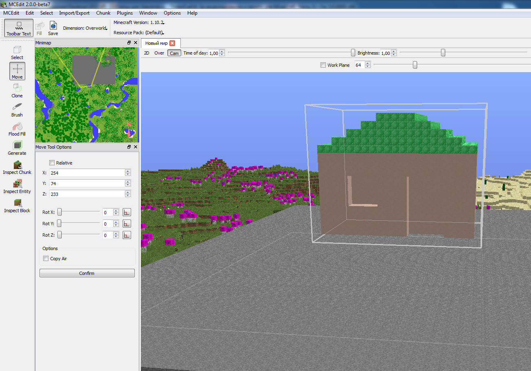Screen dimensions: 531x371
Task: Click the Rot Y value stepper
Action: [x=116, y=224]
